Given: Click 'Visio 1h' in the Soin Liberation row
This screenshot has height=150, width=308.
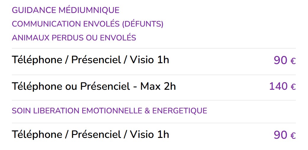Looking at the screenshot, I should tap(149, 135).
